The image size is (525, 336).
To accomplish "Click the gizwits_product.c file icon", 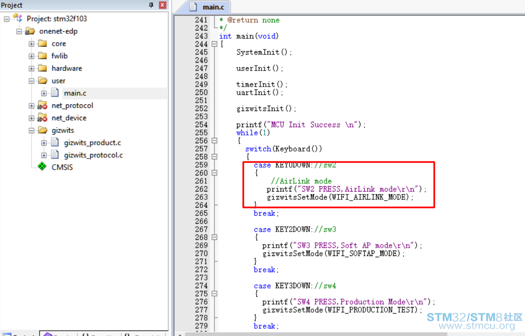I will tap(55, 143).
